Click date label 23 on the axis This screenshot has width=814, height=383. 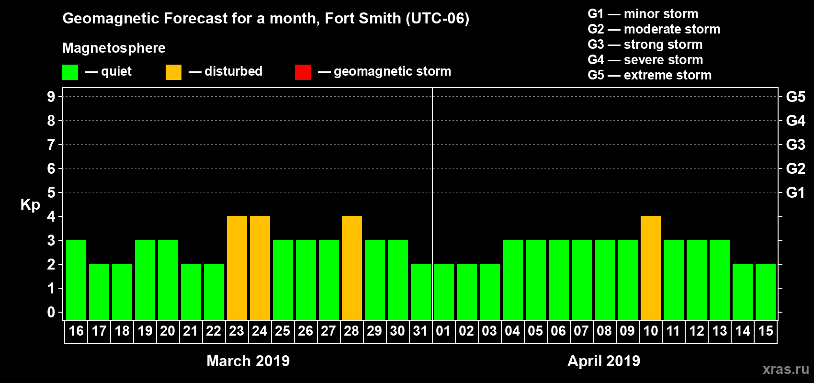(x=237, y=331)
